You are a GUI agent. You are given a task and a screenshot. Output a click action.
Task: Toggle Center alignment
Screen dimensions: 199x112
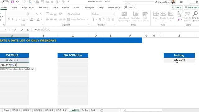(51, 19)
